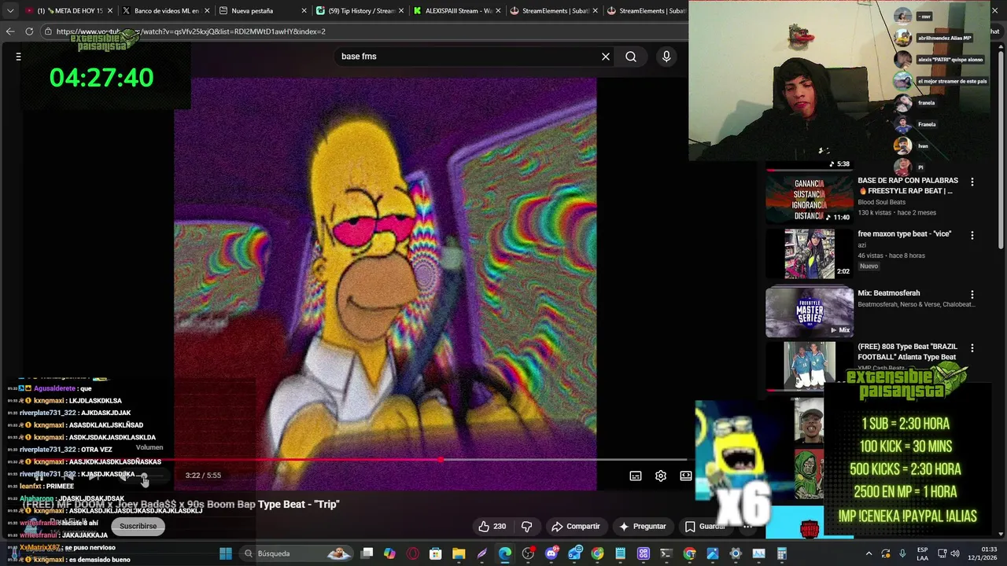Screen dimensions: 1007x566
Task: Open '808 Type Beat BRAZIL FOOTBALL' video
Action: 908,351
